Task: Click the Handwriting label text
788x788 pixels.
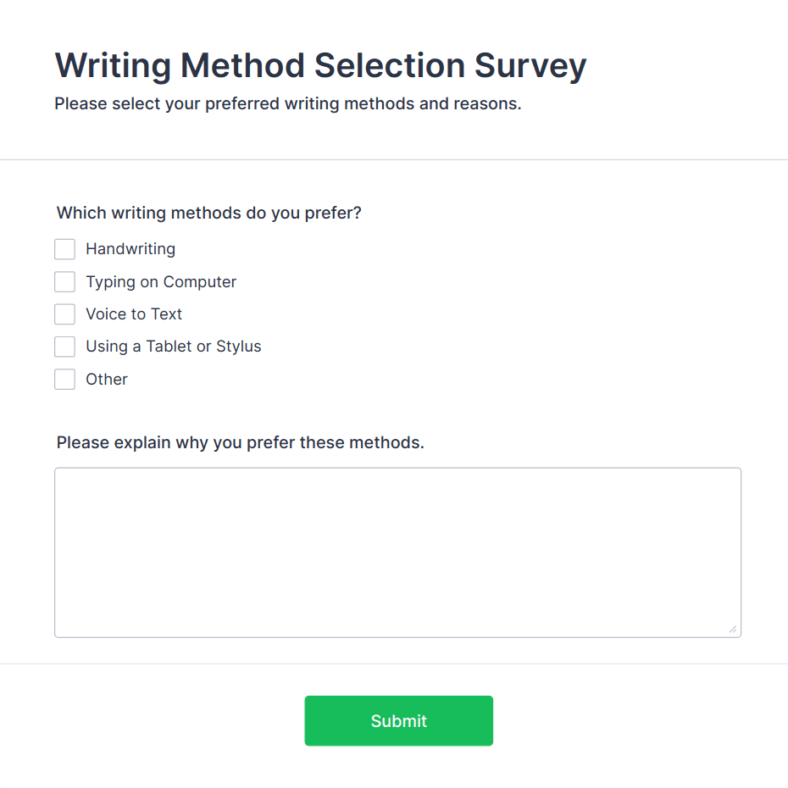Action: pyautogui.click(x=130, y=249)
